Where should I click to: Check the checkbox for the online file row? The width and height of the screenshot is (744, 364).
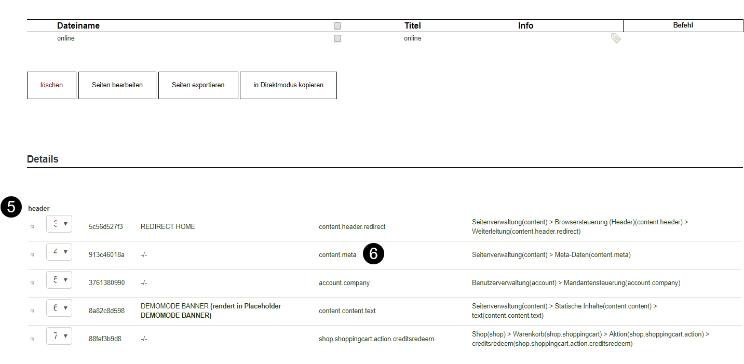[x=337, y=38]
